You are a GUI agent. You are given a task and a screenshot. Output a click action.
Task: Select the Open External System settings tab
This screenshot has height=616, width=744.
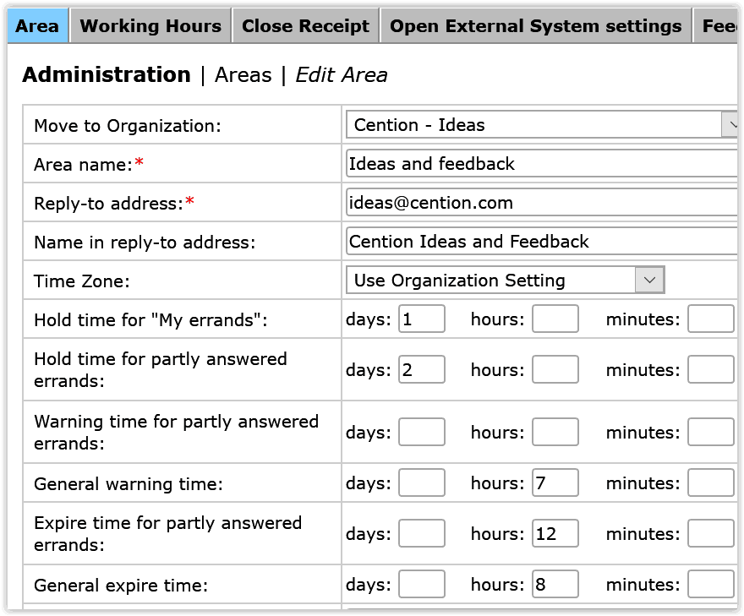pos(535,26)
